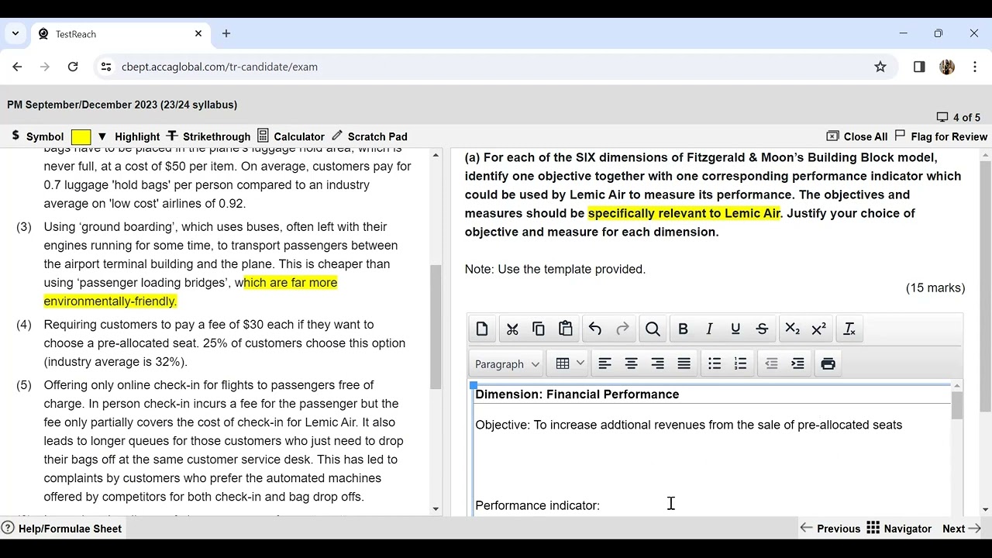Apply subscript formatting
This screenshot has height=558, width=992.
tap(792, 329)
